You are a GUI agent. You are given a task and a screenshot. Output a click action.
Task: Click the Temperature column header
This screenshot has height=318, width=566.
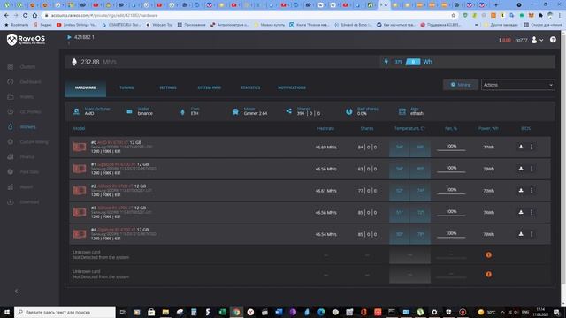pos(409,128)
